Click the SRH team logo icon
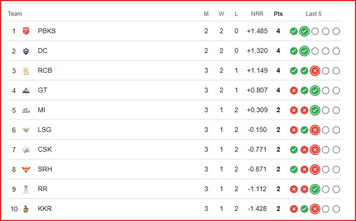The height and width of the screenshot is (221, 356). point(26,169)
